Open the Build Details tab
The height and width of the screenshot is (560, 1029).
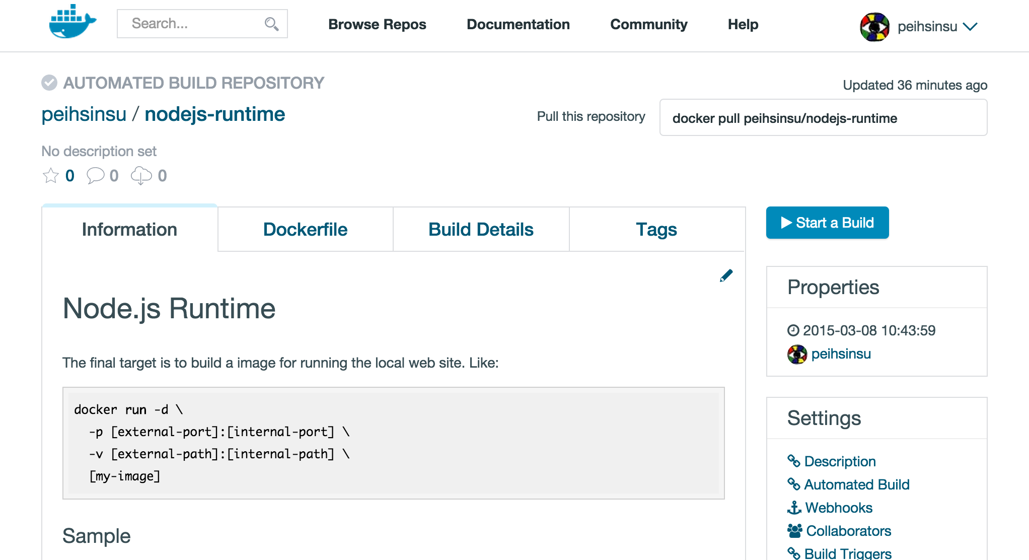[481, 230]
